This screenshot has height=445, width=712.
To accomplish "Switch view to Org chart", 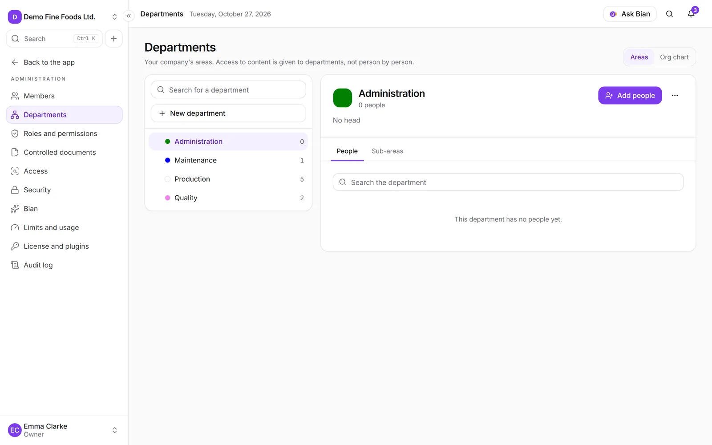I will tap(674, 57).
